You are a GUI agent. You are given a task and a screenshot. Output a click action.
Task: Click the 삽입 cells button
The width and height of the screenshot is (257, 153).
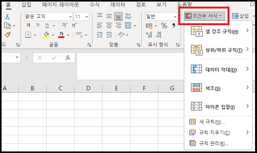pyautogui.click(x=241, y=16)
